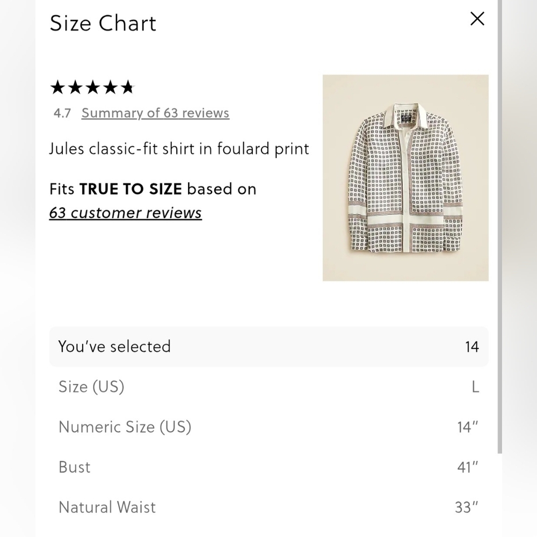
Task: Click the vertical scrollbar of size chart
Action: point(499,227)
